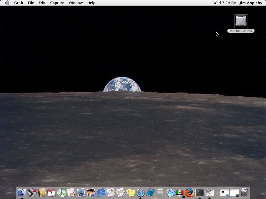Launch iPhoto from the Dock
This screenshot has height=199, width=266.
91,193
